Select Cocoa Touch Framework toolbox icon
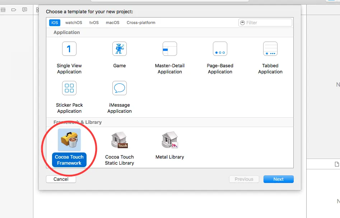Viewport: 340px width, 218px height. (69, 140)
